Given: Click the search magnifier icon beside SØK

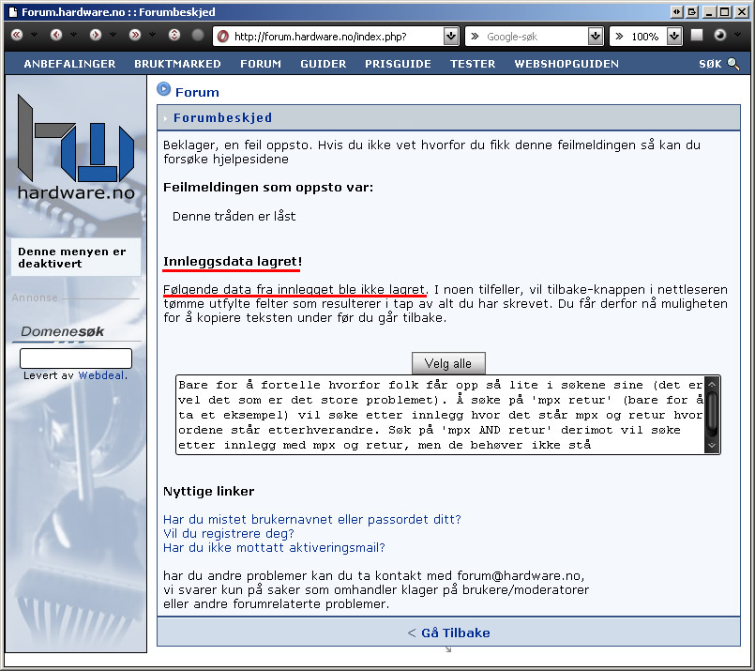Looking at the screenshot, I should click(x=733, y=64).
